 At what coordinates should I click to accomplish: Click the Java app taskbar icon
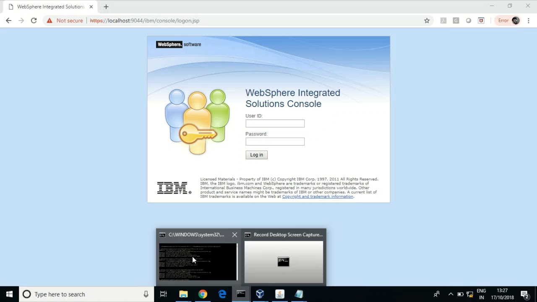[x=280, y=294]
